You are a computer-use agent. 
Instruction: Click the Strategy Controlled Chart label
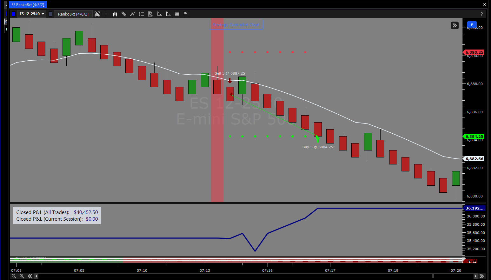click(236, 25)
